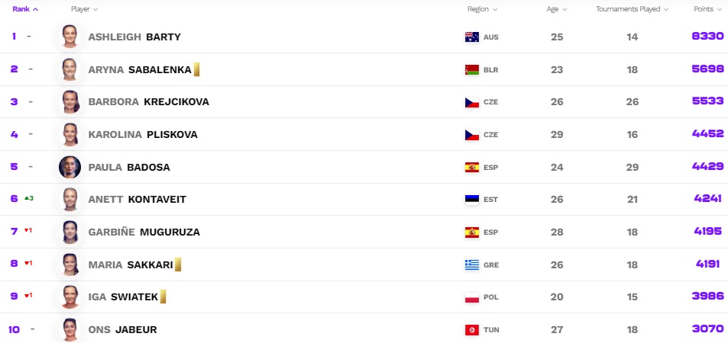The width and height of the screenshot is (728, 343).
Task: Click the gold badge beside Aryna Sabalenka
Action: [x=196, y=69]
